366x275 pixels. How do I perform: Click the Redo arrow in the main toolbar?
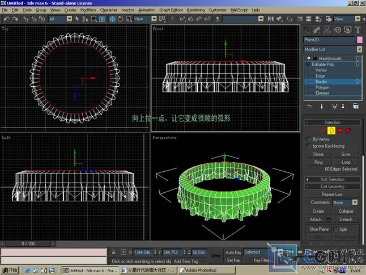click(15, 19)
